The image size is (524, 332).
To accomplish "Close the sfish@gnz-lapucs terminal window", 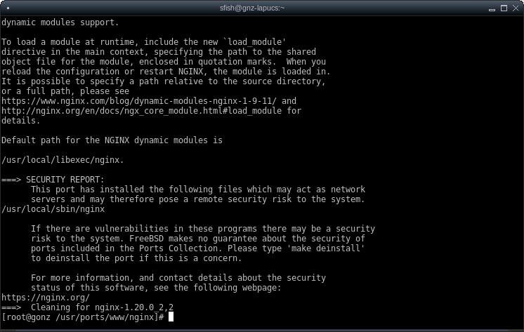I will click(516, 8).
